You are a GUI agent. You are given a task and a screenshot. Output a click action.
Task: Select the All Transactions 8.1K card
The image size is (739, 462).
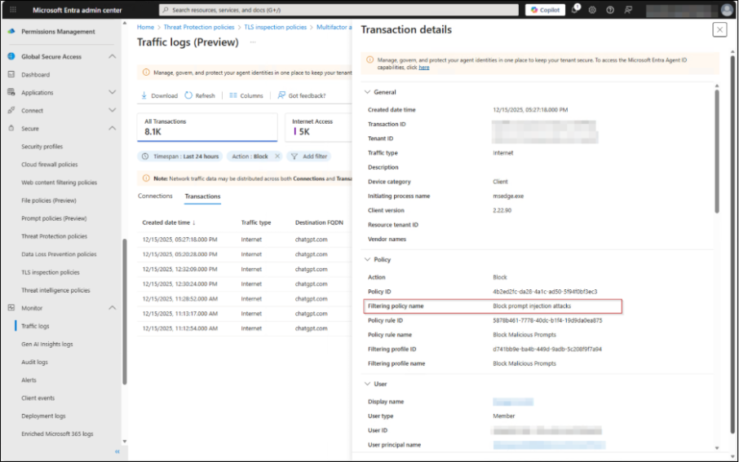pos(207,127)
